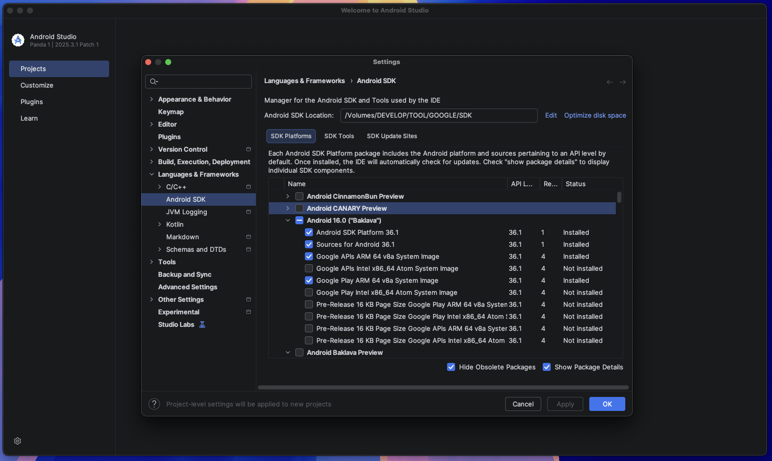Uncheck Show Package Details

547,367
